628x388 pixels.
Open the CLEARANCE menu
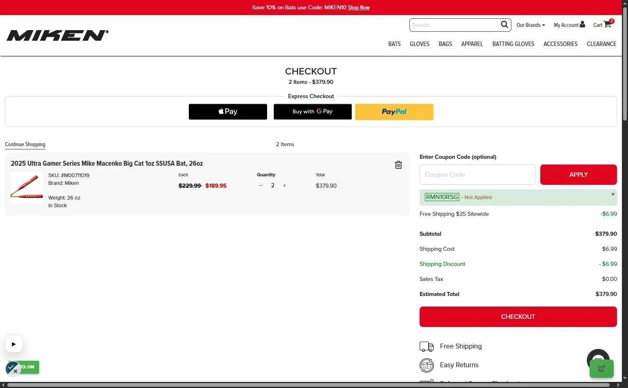coord(601,44)
